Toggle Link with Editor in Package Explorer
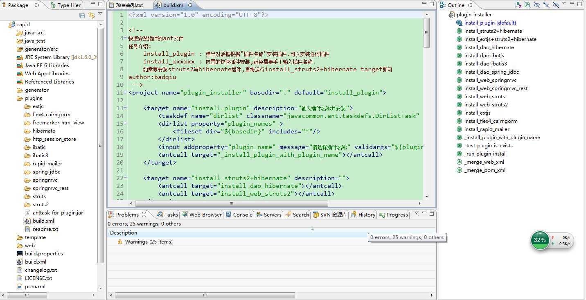 click(x=91, y=15)
